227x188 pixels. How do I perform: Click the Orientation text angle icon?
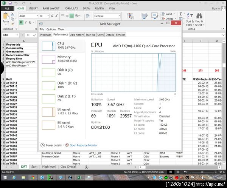coord(77,16)
